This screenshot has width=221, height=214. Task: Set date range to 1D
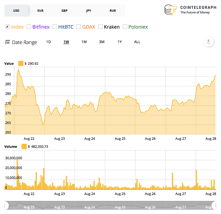tap(48, 42)
